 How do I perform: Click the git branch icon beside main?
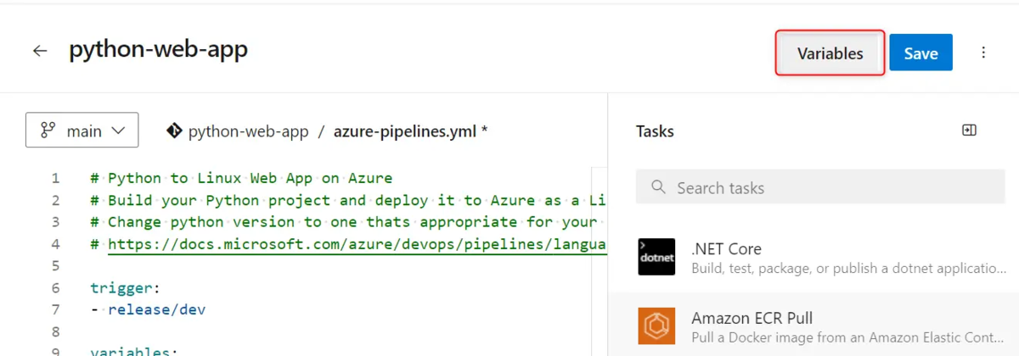click(x=48, y=131)
